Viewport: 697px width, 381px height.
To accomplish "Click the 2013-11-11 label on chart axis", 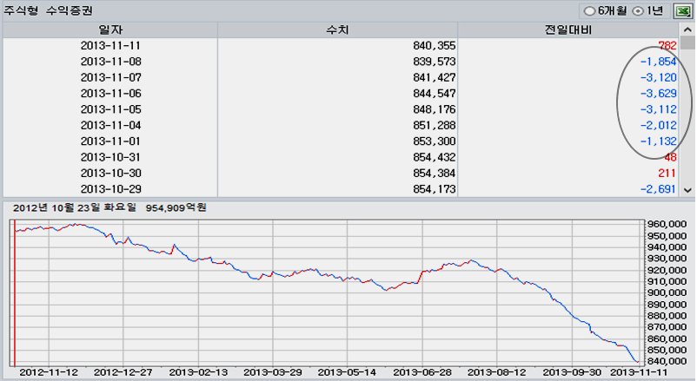I will pyautogui.click(x=642, y=372).
